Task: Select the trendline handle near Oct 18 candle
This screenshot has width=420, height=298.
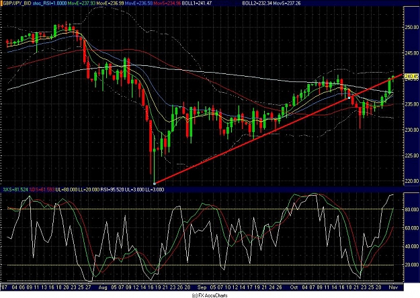Action: [349, 98]
